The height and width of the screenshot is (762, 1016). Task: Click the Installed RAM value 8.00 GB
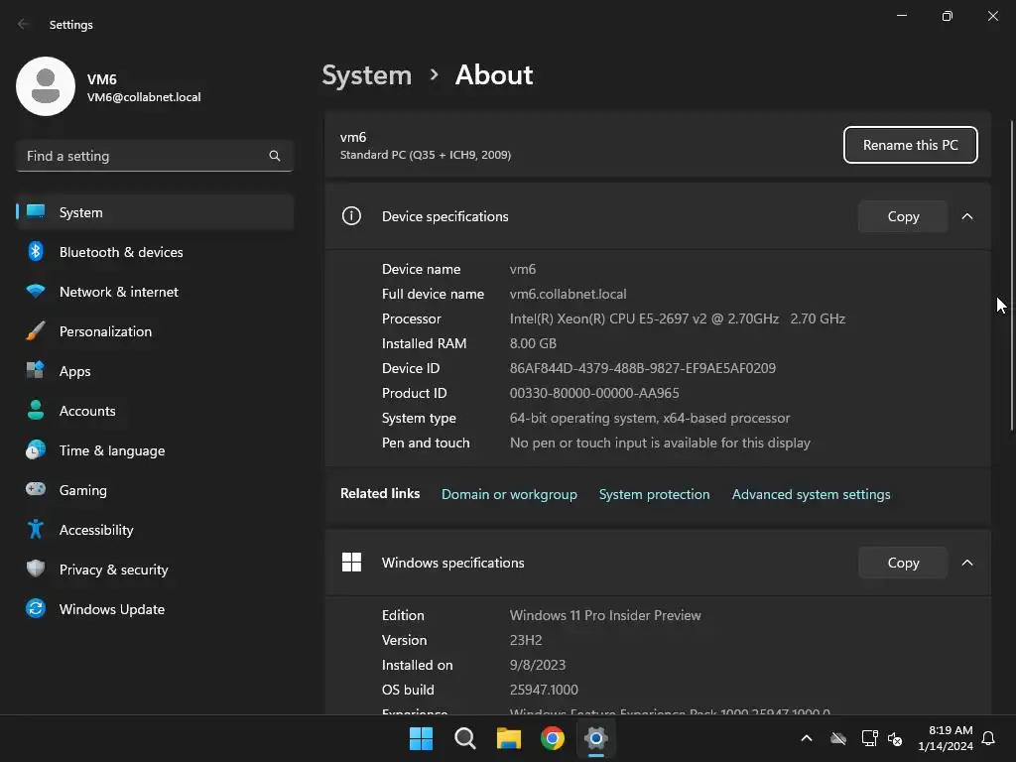coord(533,343)
